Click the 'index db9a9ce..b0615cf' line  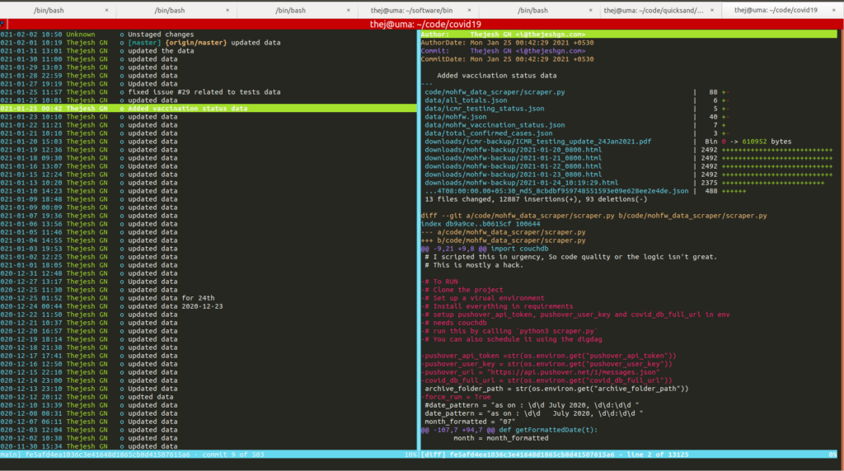[481, 224]
